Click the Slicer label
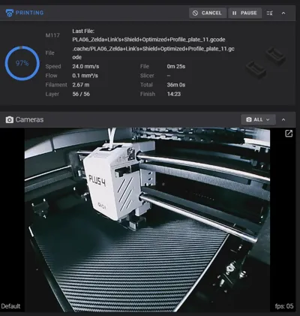Viewport: 300px width, 316px height. coord(147,76)
